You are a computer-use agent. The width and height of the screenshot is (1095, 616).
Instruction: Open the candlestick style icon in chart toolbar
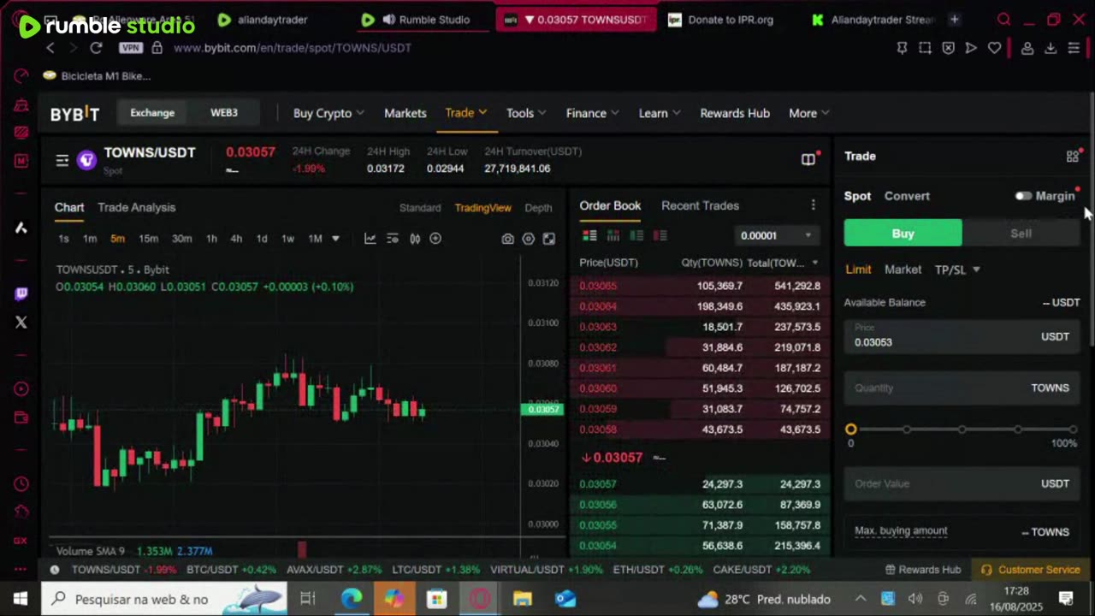click(x=415, y=239)
